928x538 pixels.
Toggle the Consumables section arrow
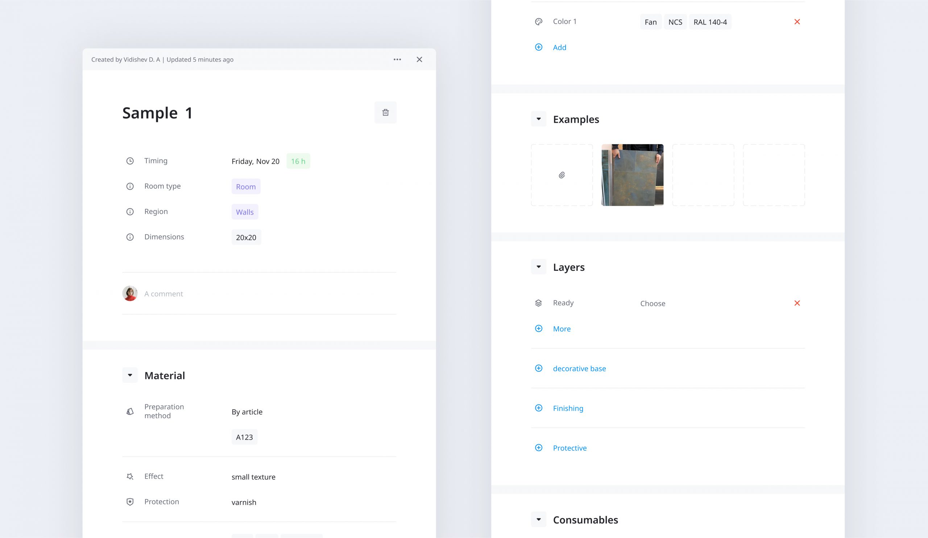[538, 520]
